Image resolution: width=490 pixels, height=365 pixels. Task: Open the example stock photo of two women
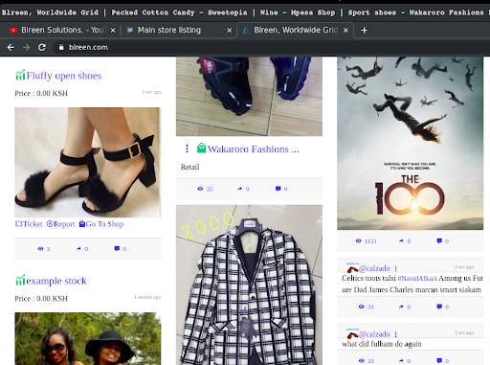point(88,339)
